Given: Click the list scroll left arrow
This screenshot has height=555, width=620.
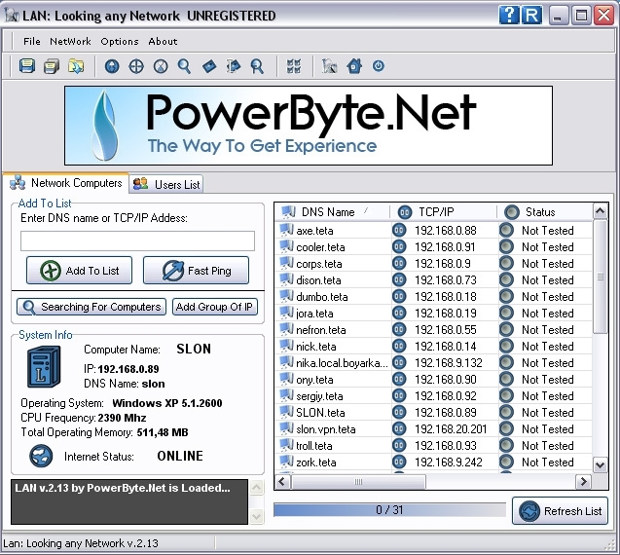Looking at the screenshot, I should click(282, 481).
